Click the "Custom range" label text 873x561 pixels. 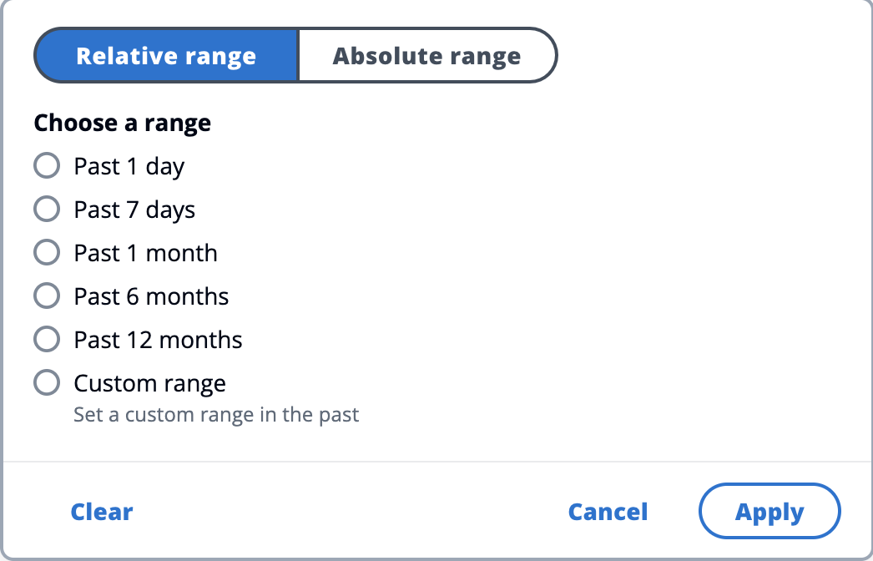pos(149,383)
